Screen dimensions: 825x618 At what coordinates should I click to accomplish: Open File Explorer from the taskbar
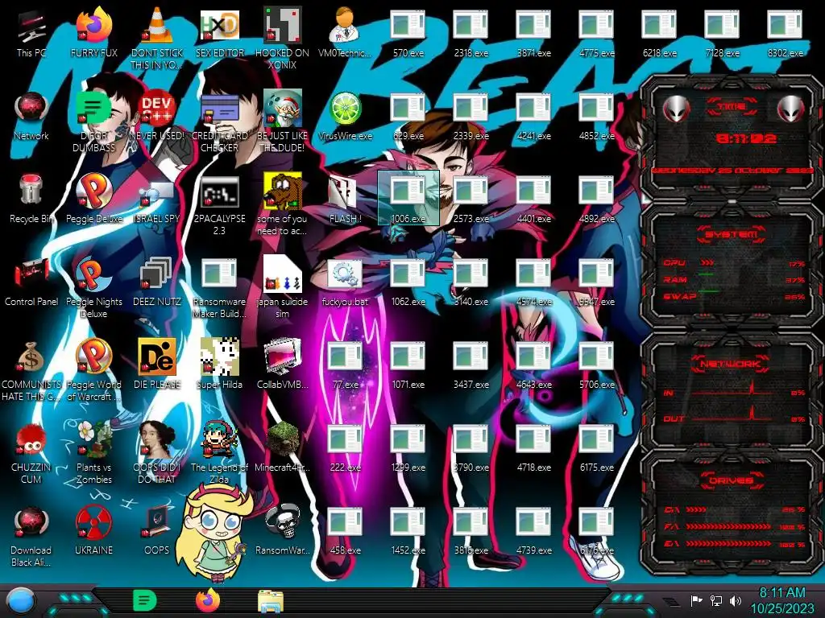(x=271, y=602)
